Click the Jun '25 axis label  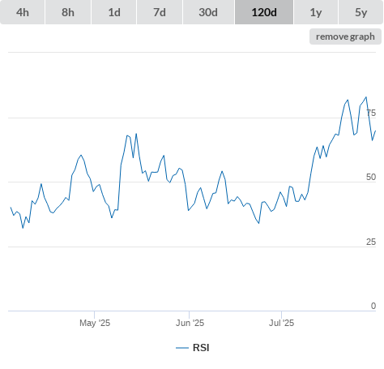coord(190,323)
